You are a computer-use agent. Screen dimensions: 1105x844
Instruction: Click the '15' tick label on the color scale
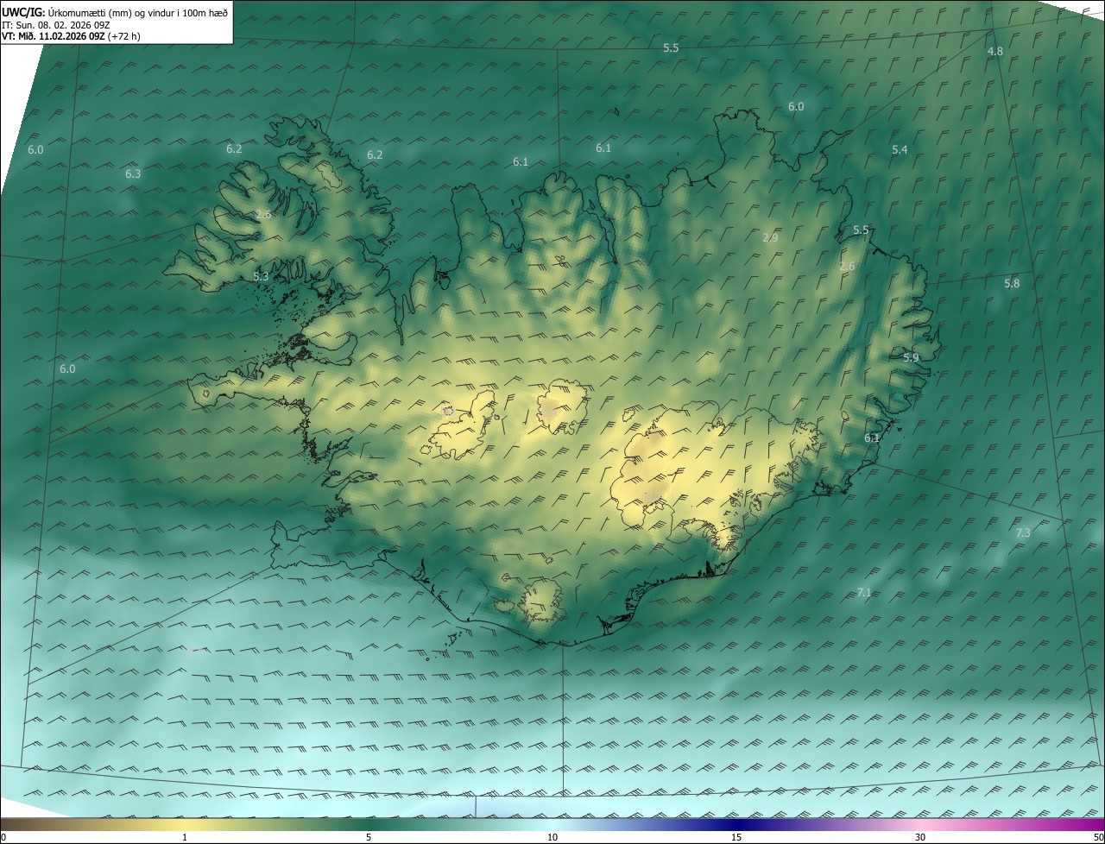click(736, 837)
